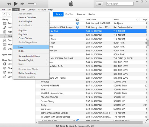Switch to the Browse tab
149x127 pixels.
[81, 14]
